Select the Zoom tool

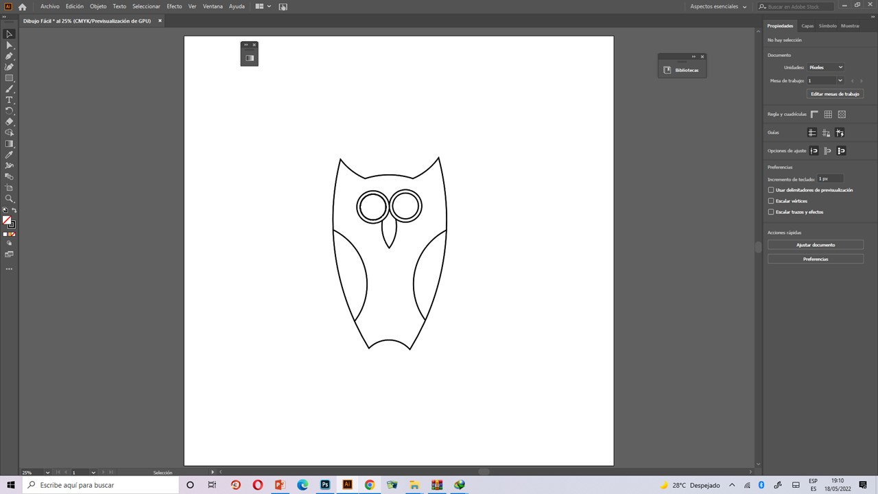9,198
